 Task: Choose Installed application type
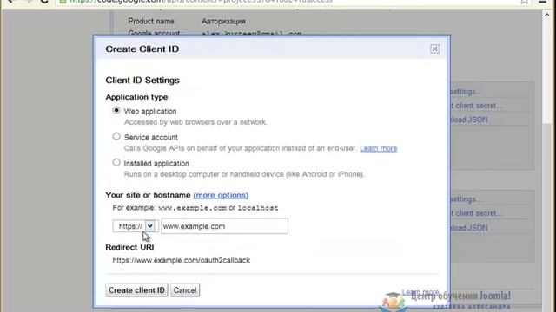click(x=116, y=163)
